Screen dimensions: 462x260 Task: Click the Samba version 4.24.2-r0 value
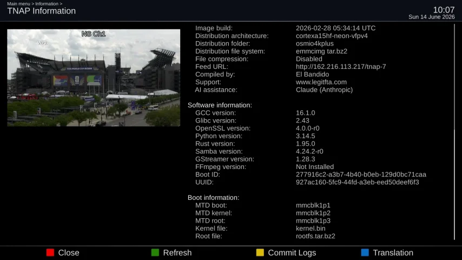(309, 152)
